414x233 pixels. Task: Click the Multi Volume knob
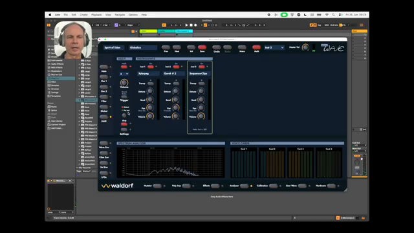124,82
